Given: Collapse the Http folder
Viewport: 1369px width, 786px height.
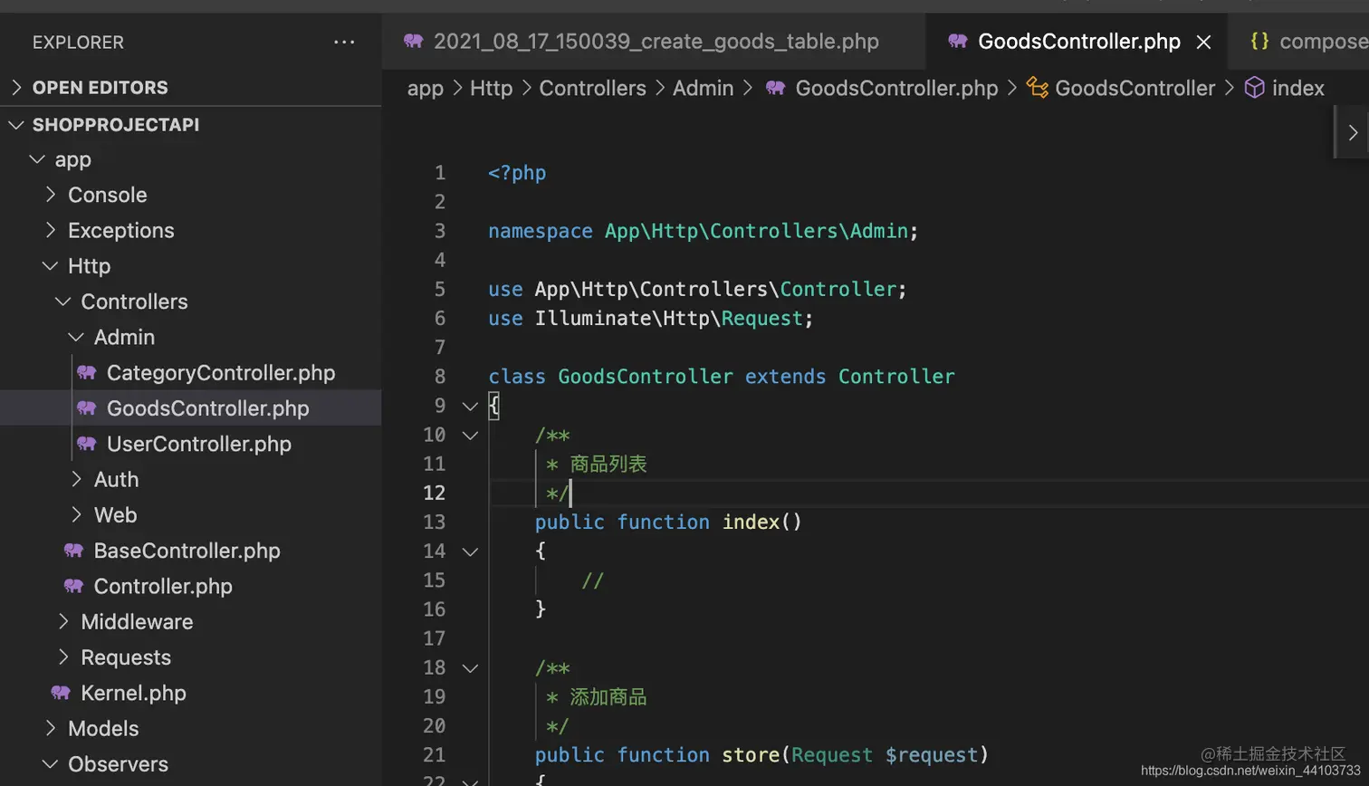Looking at the screenshot, I should coord(51,265).
